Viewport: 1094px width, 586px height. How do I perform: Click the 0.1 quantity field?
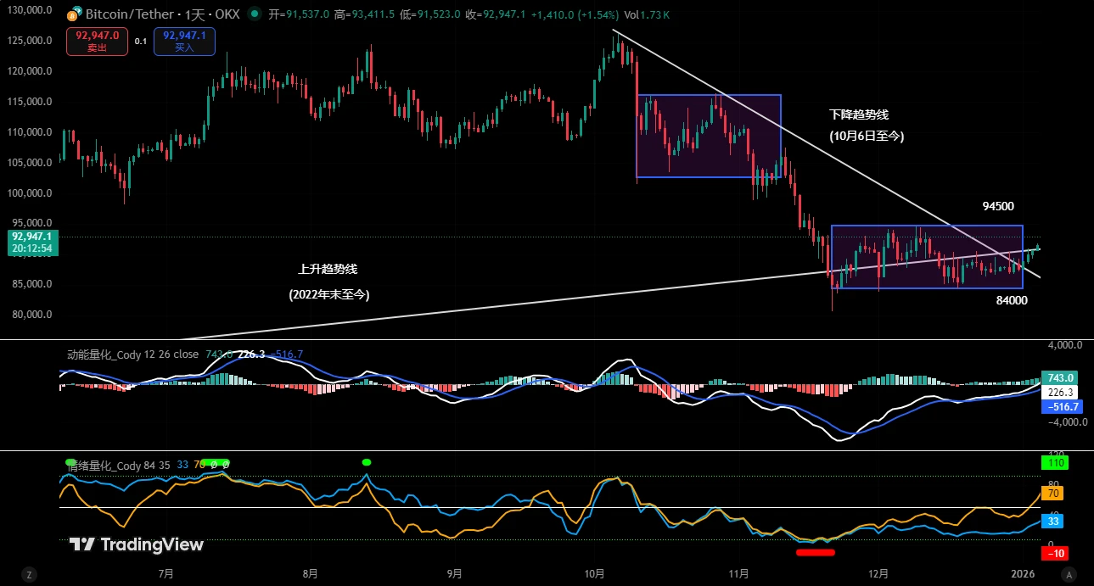tap(140, 41)
